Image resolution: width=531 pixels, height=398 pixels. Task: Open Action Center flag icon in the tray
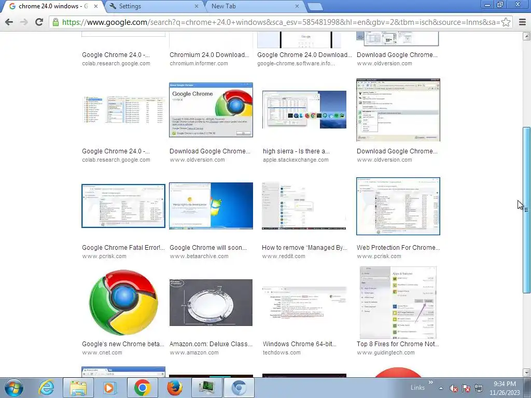[466, 388]
